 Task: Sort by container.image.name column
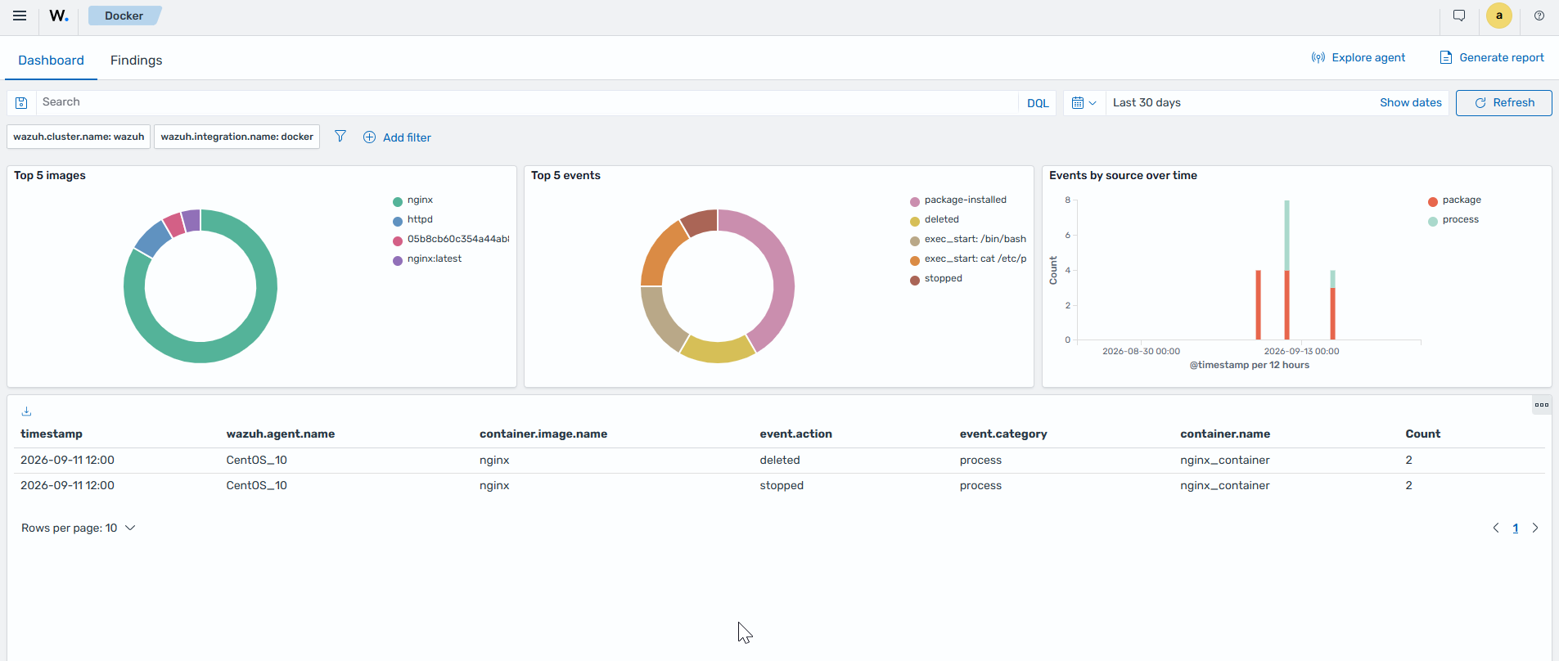coord(543,434)
